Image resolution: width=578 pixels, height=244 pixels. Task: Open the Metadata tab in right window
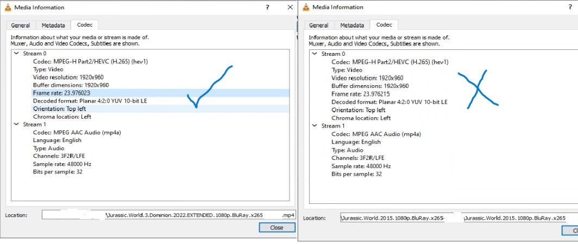(352, 25)
